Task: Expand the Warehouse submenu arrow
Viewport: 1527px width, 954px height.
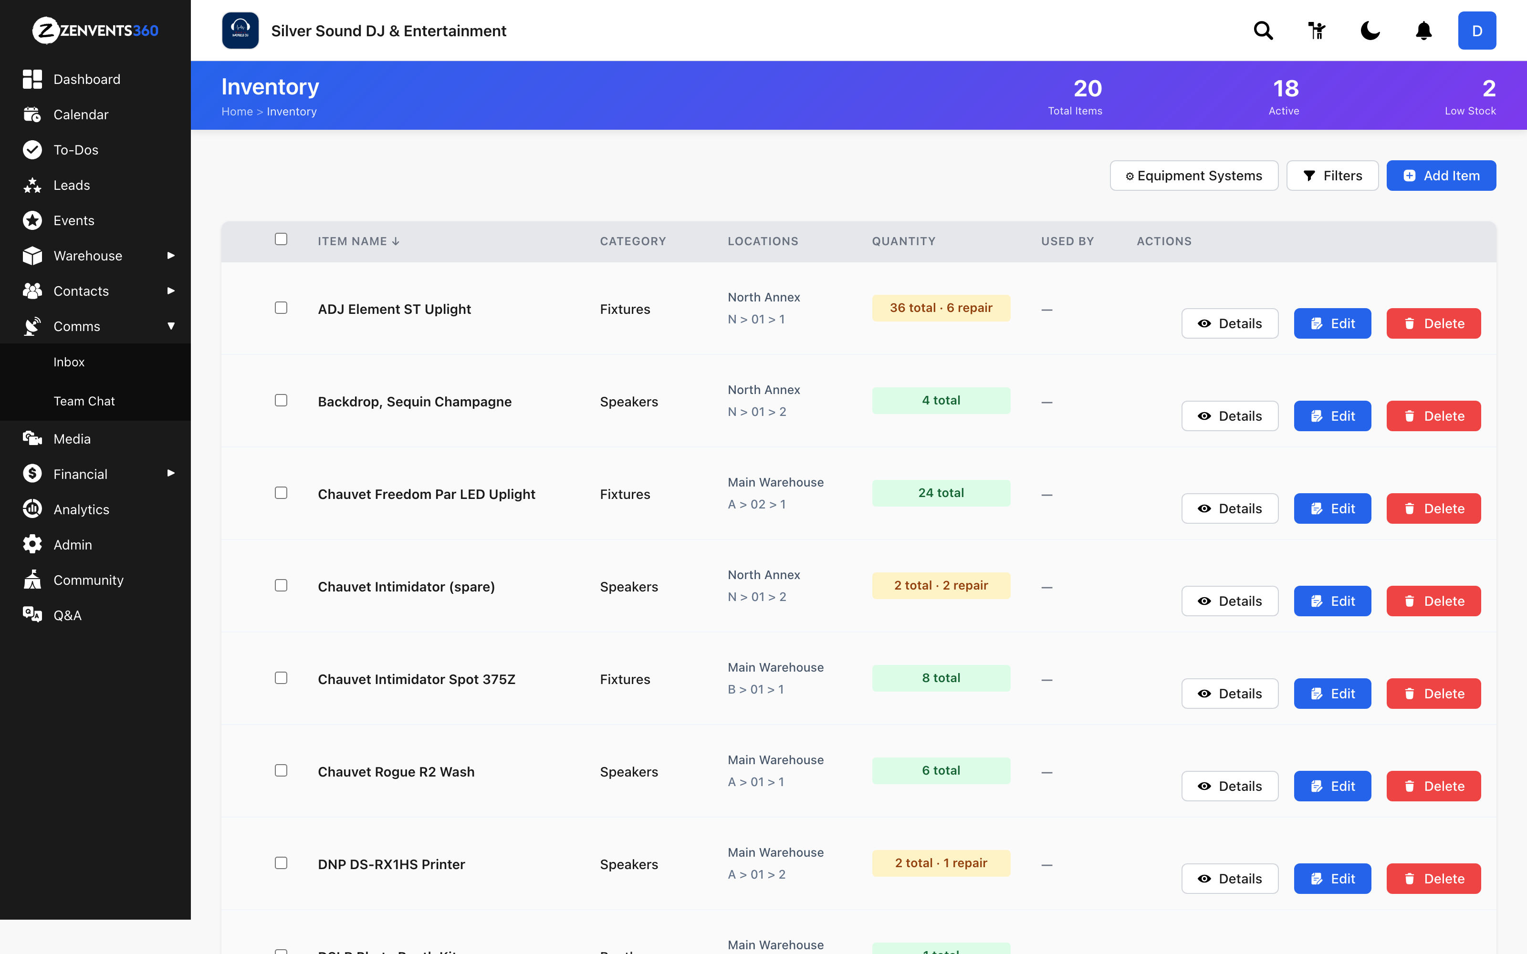Action: pyautogui.click(x=170, y=256)
